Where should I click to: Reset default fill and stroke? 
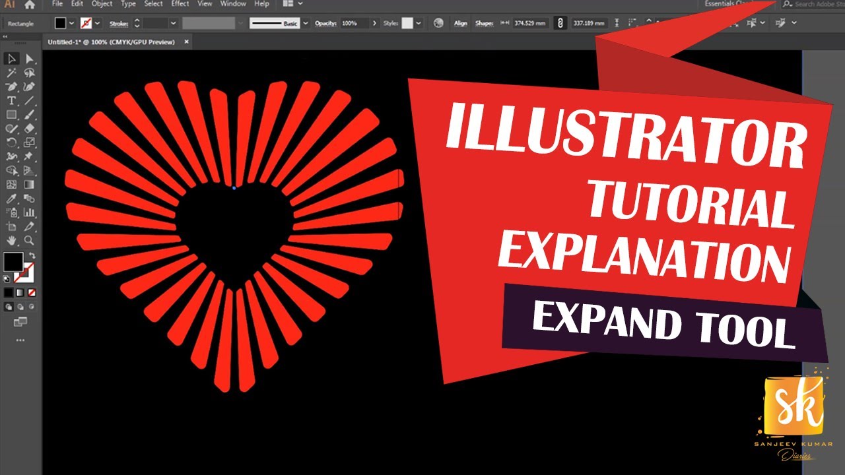(7, 278)
